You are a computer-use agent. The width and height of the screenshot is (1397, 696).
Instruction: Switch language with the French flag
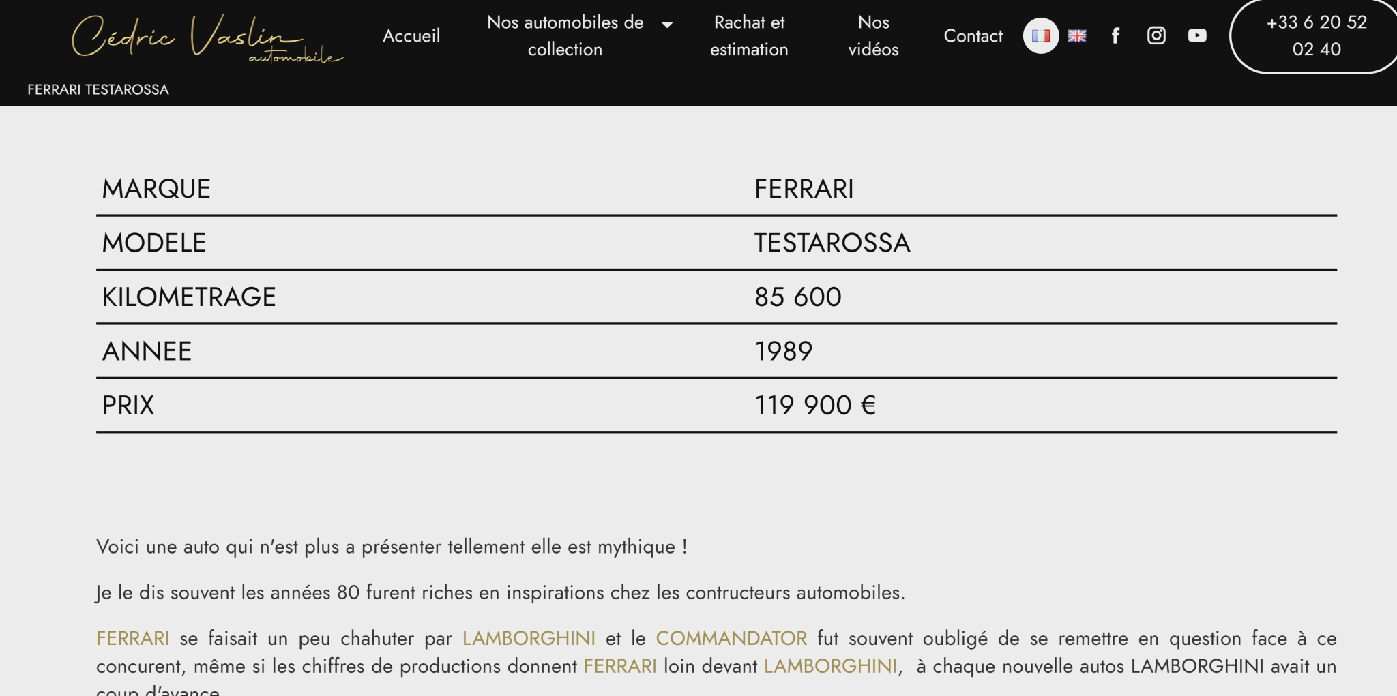point(1041,35)
